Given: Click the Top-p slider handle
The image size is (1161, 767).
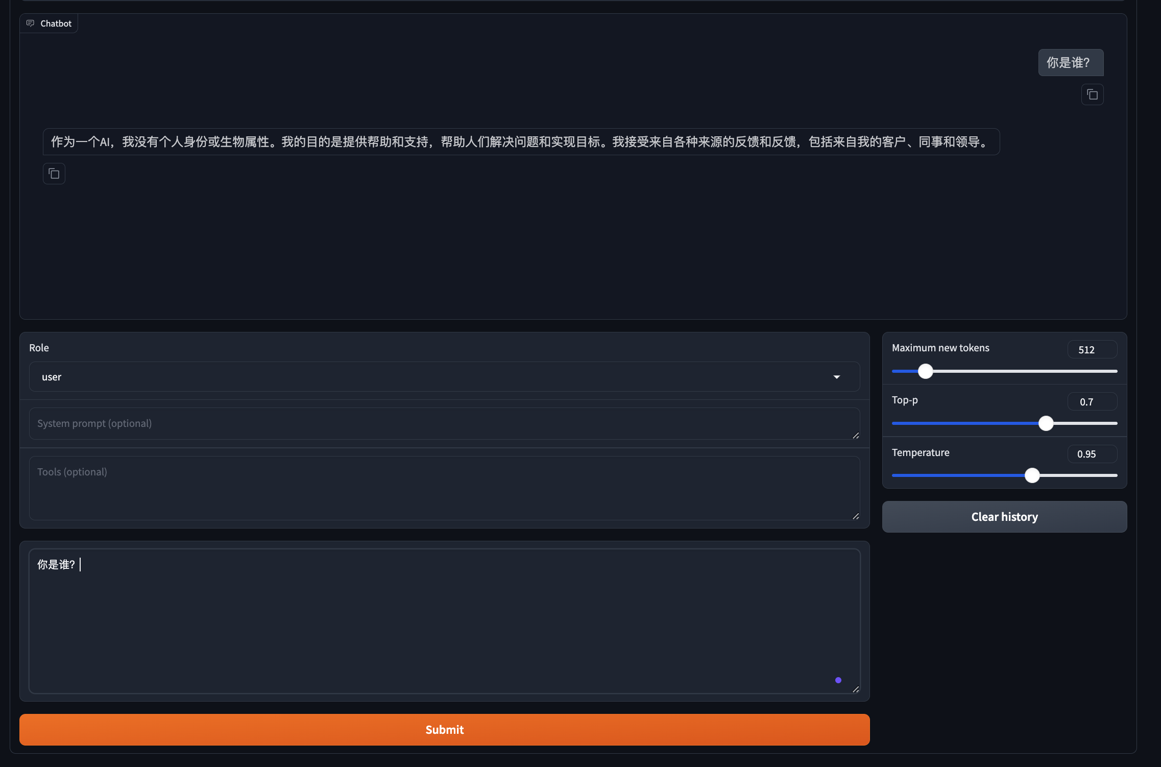Looking at the screenshot, I should pyautogui.click(x=1046, y=423).
